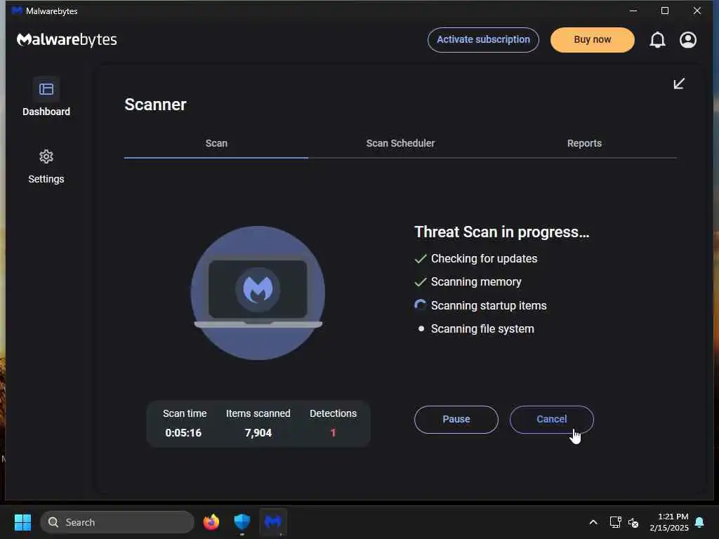Pause the running threat scan
The height and width of the screenshot is (539, 719).
click(x=456, y=420)
